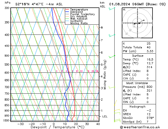
Task: Click the 8 km altitude axis label
Action: click(x=102, y=28)
